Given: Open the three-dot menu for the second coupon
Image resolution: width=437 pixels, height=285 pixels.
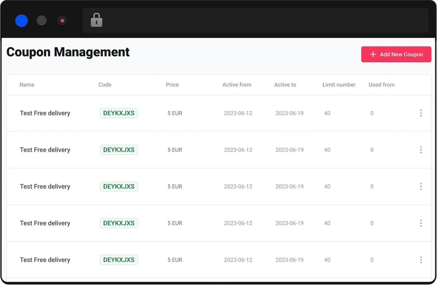Looking at the screenshot, I should tap(421, 150).
